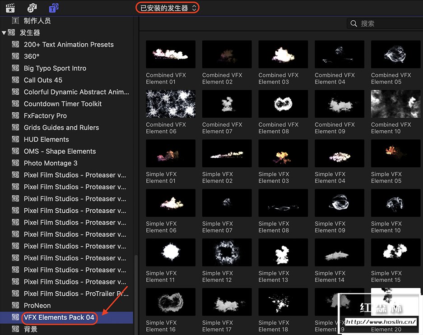This screenshot has height=335, width=423.
Task: Click icon next to HUD Elements
Action: coord(15,139)
